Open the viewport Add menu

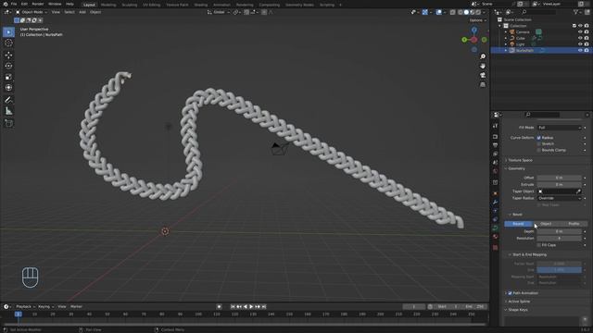[x=82, y=12]
